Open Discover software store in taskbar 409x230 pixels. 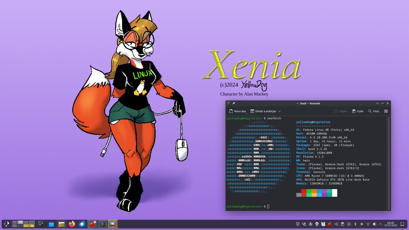point(51,224)
